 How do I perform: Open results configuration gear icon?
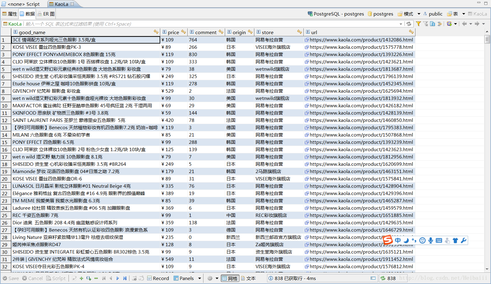(210, 278)
